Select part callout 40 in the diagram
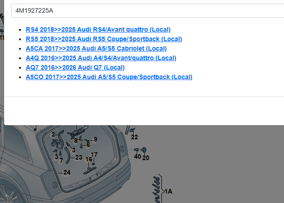 [x=137, y=156]
